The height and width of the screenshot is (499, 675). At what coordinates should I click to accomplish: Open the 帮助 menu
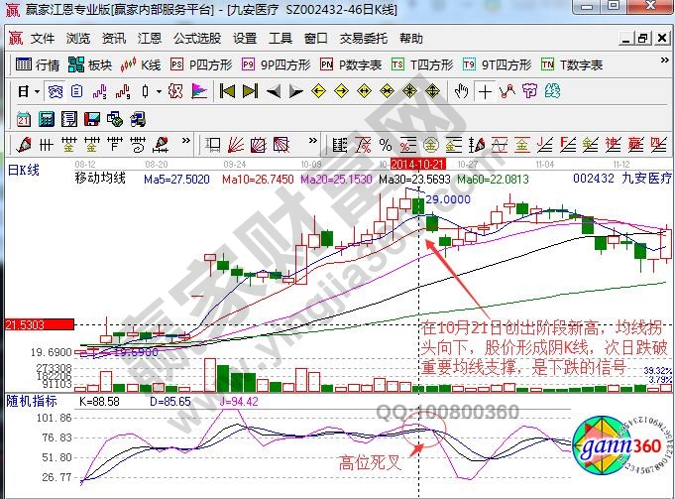[x=411, y=39]
